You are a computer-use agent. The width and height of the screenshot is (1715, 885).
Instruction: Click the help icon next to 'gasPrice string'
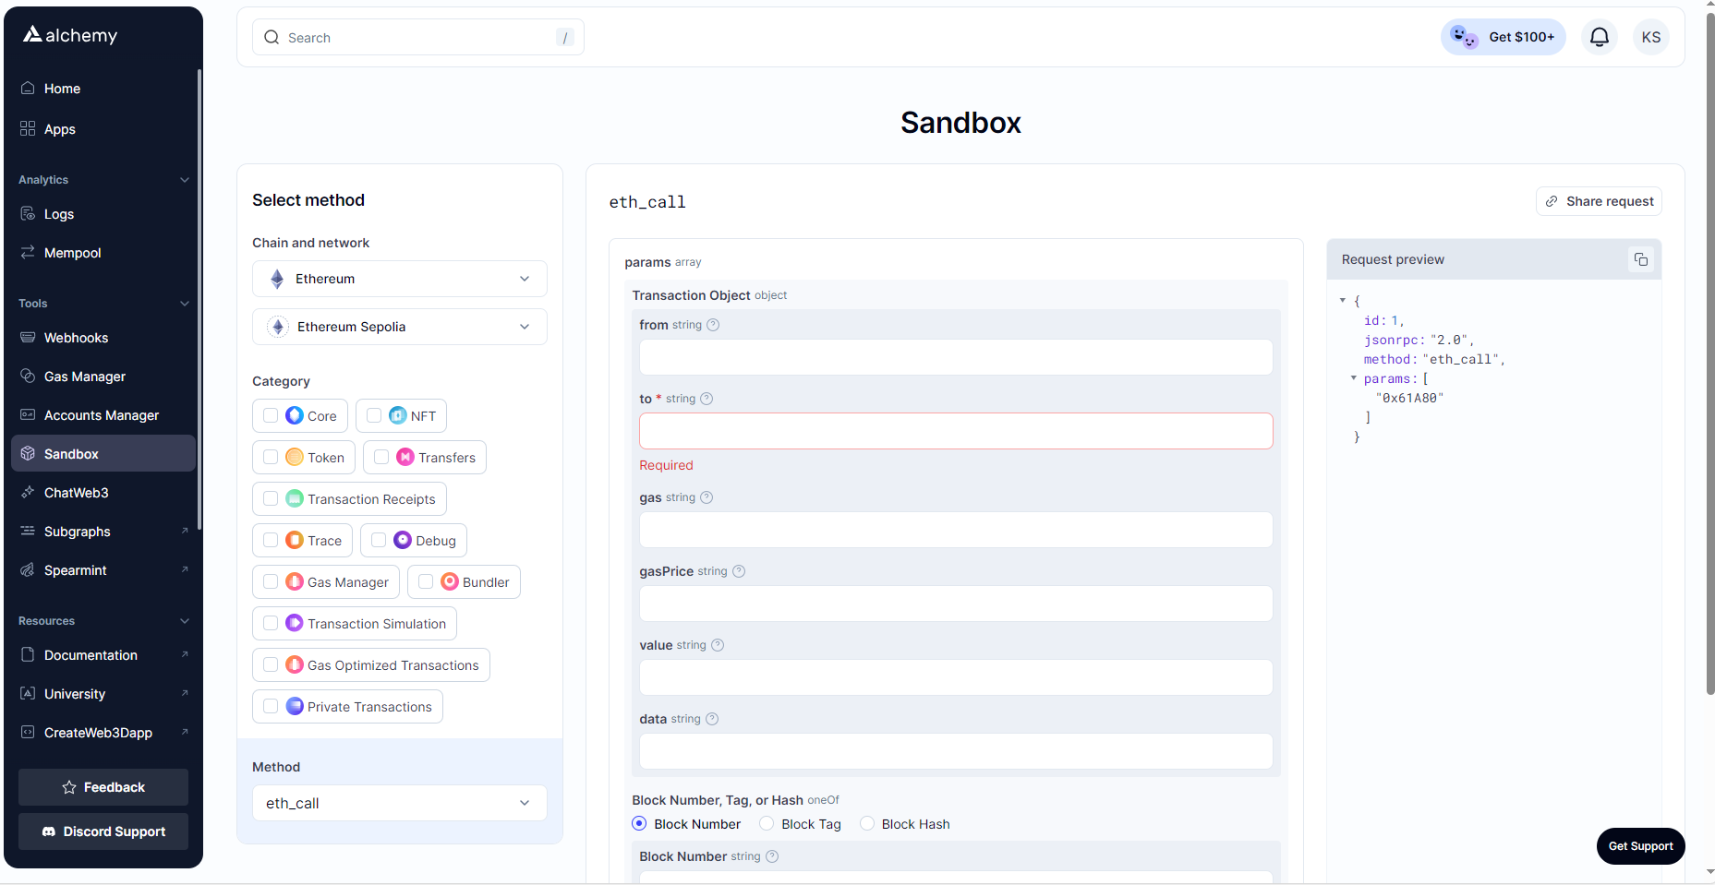(x=739, y=571)
